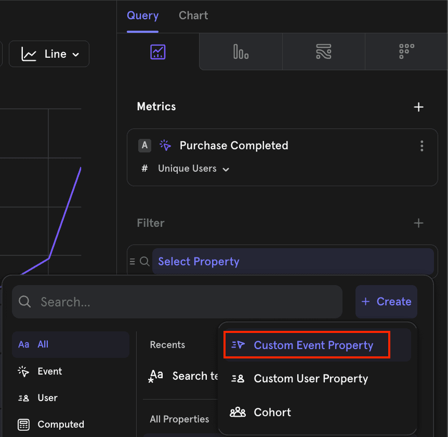
Task: Select the Funnels report type icon
Action: (241, 52)
